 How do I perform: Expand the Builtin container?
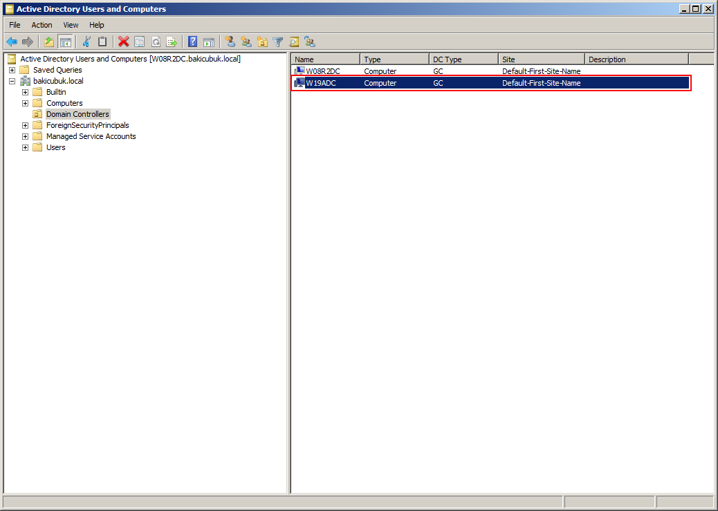[x=25, y=92]
